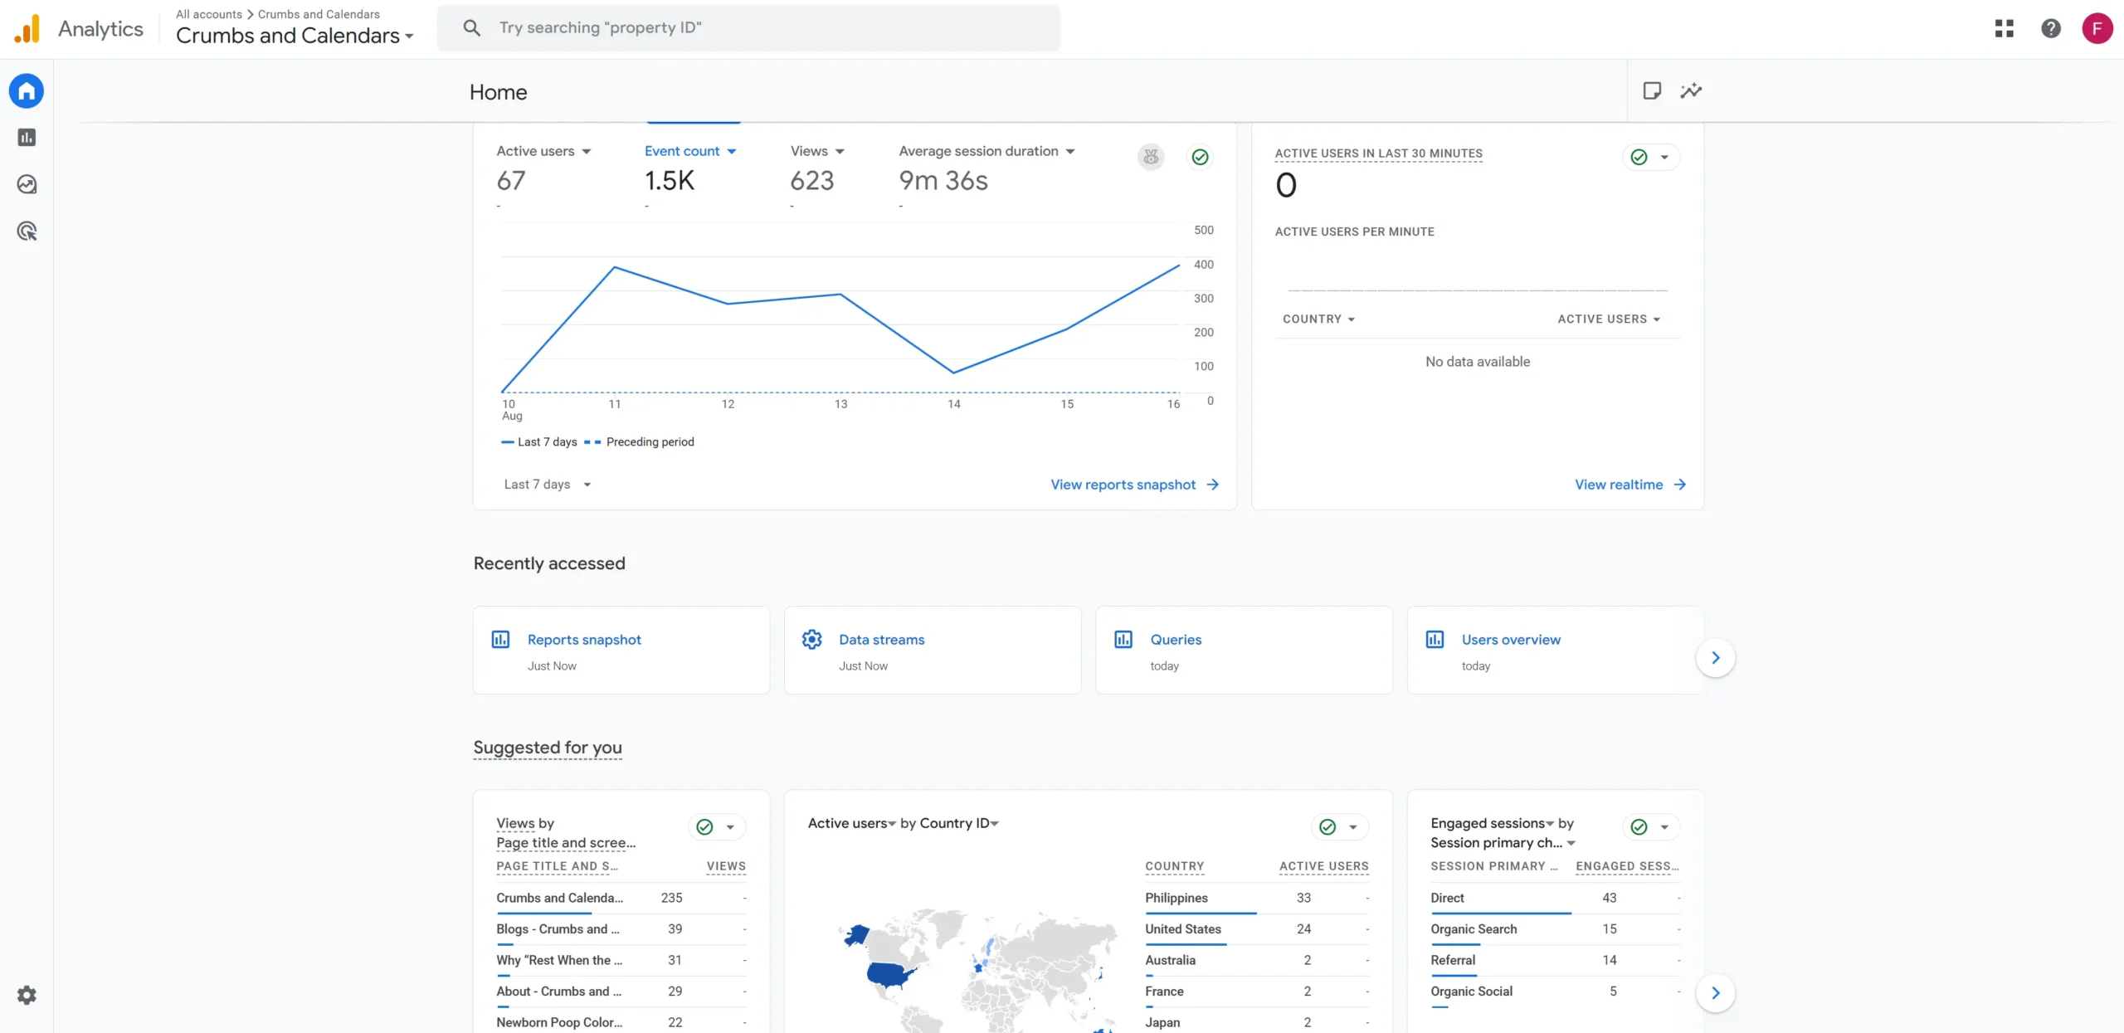The image size is (2124, 1033).
Task: Click the Organic Social channel row
Action: [1555, 992]
